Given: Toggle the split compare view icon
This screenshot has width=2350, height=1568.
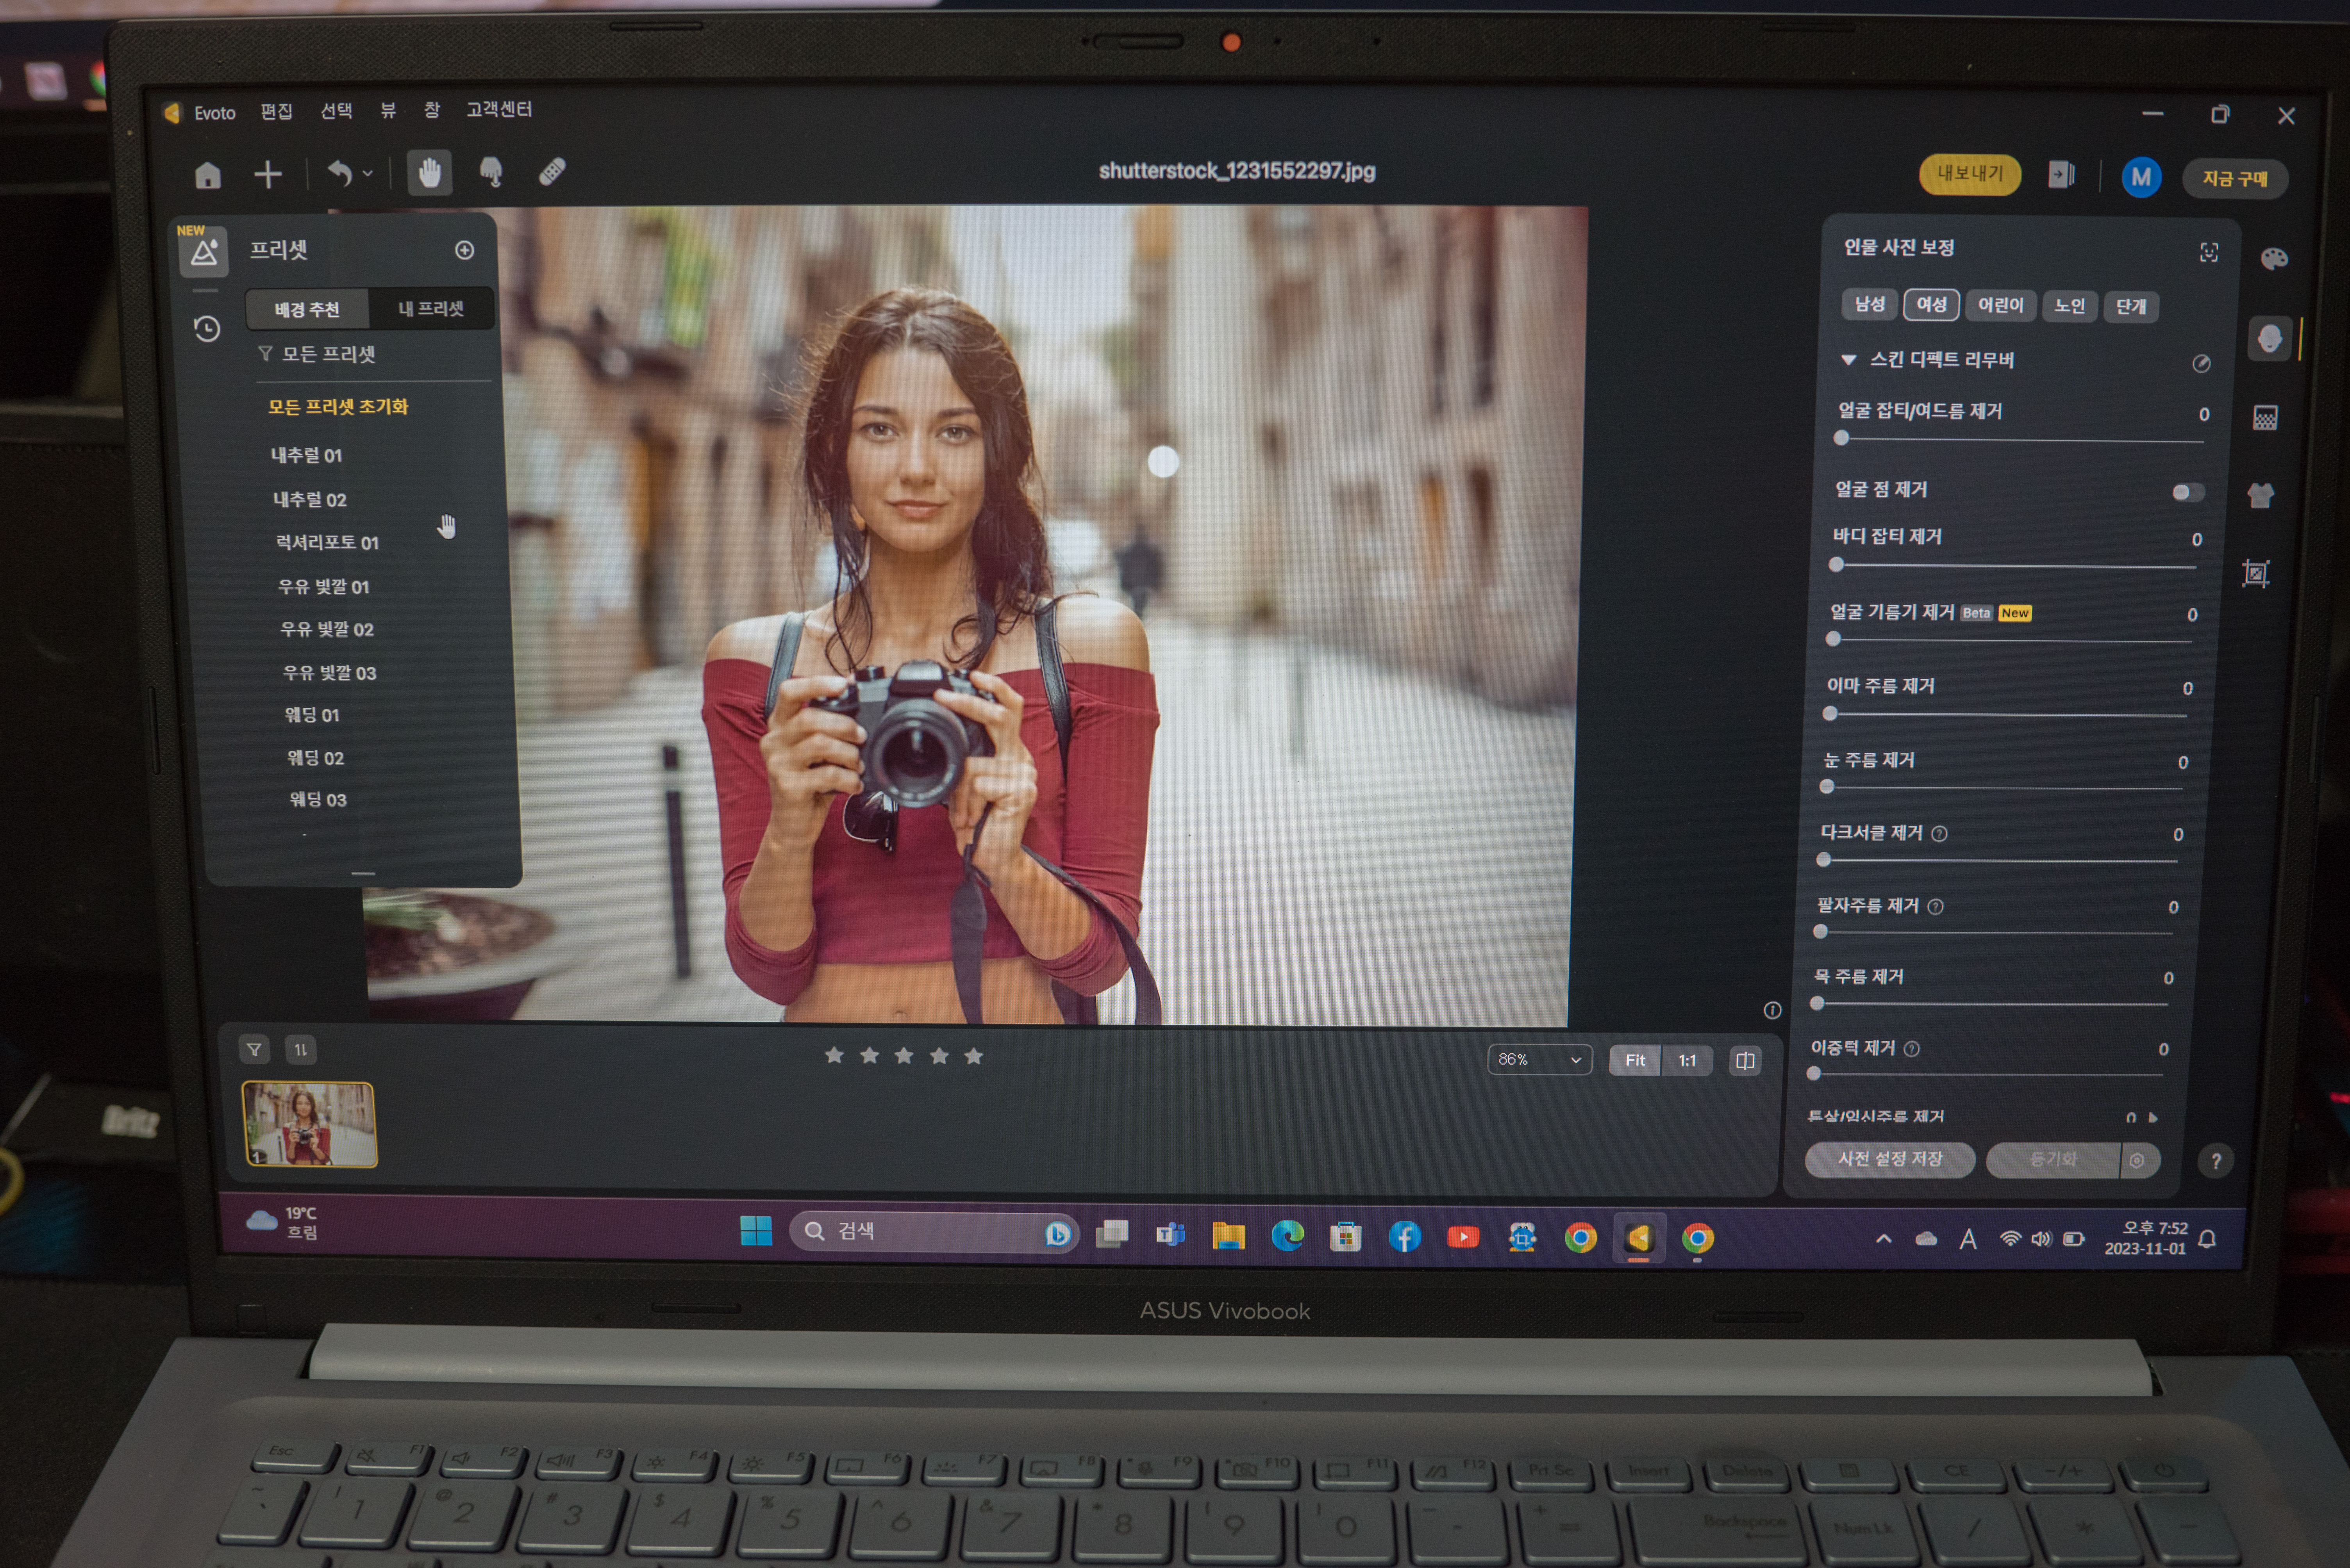Looking at the screenshot, I should [1745, 1061].
